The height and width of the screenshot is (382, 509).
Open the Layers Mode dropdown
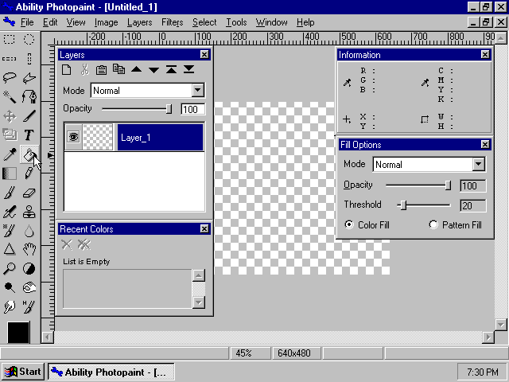(198, 90)
